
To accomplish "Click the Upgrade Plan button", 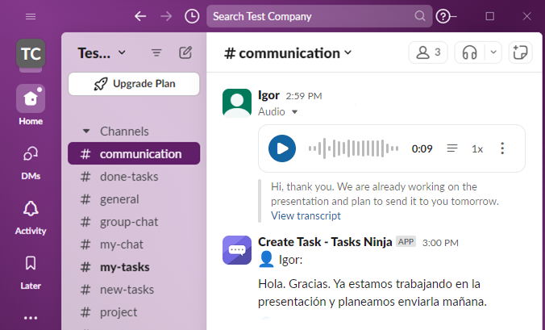I will [134, 84].
